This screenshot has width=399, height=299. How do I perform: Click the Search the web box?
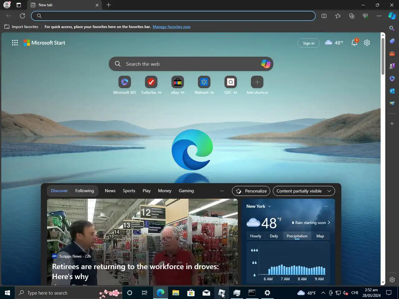click(191, 64)
